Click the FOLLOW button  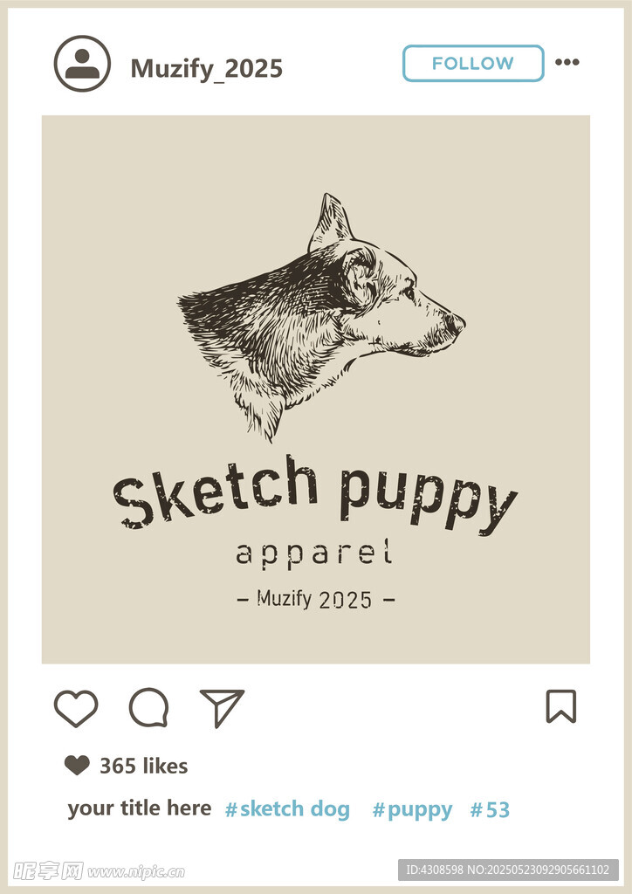pos(473,63)
